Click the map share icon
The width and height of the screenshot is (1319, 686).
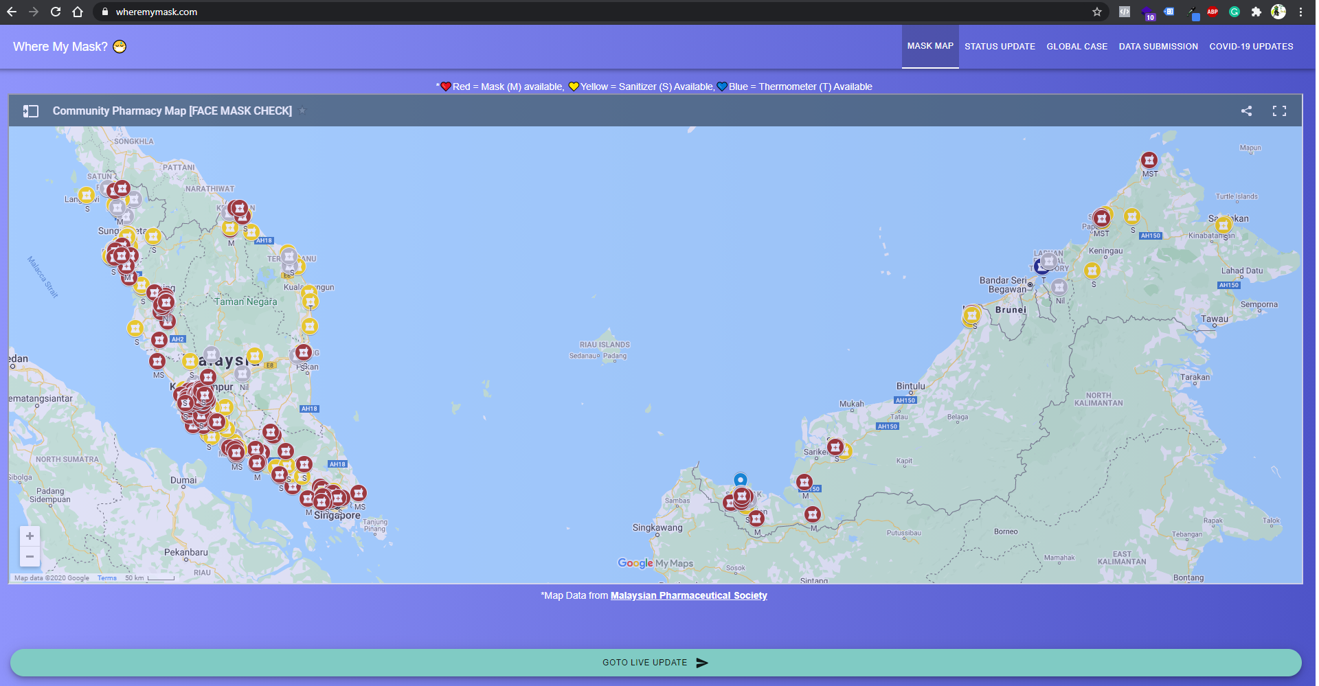pos(1246,111)
